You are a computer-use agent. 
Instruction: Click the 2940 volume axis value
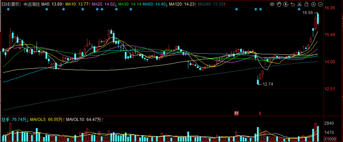(x=329, y=124)
